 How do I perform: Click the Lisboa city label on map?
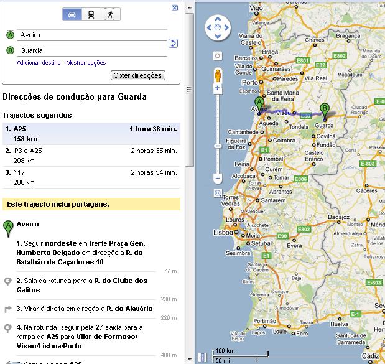tap(223, 232)
